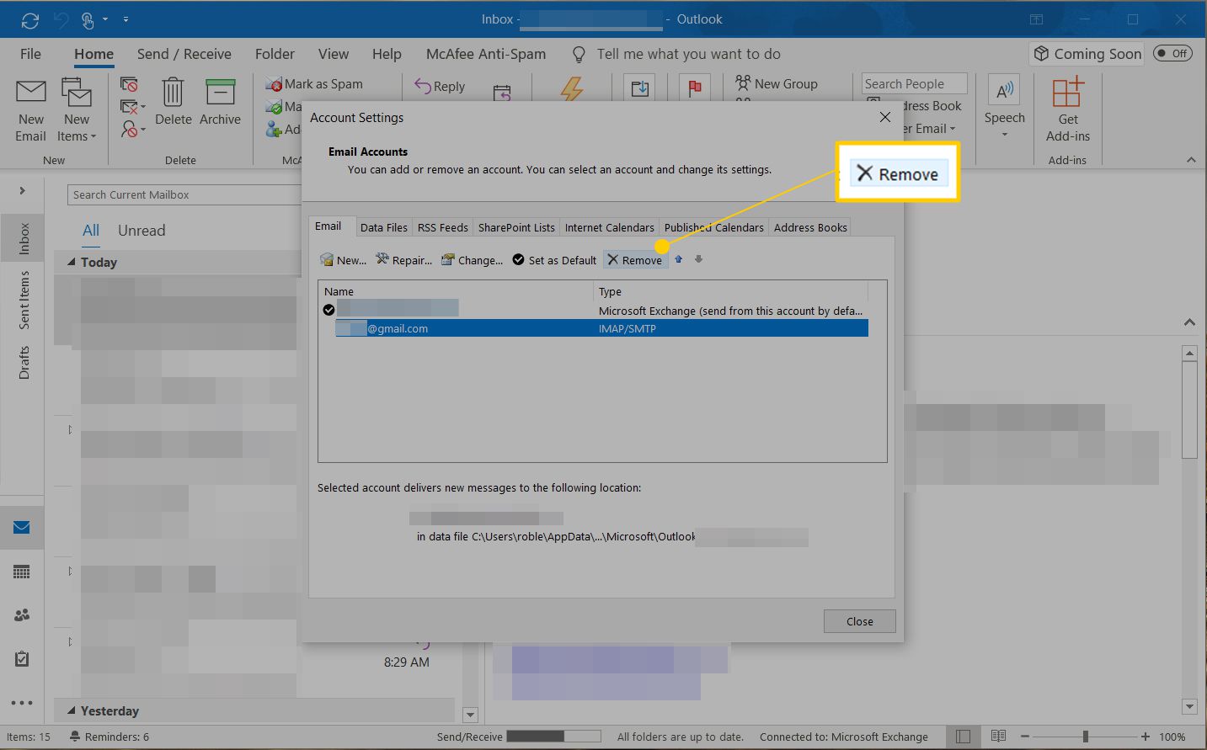
Task: Close the Account Settings dialog via Close button
Action: click(859, 621)
